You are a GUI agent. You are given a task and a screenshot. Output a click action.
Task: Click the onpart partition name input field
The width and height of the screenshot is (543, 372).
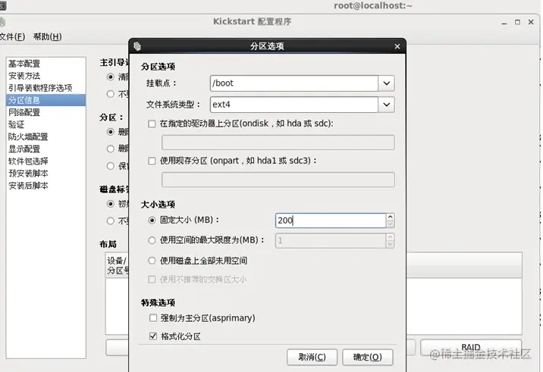click(x=278, y=180)
